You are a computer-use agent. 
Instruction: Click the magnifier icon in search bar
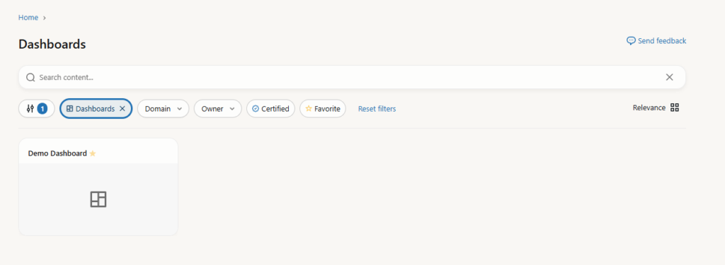[x=30, y=77]
